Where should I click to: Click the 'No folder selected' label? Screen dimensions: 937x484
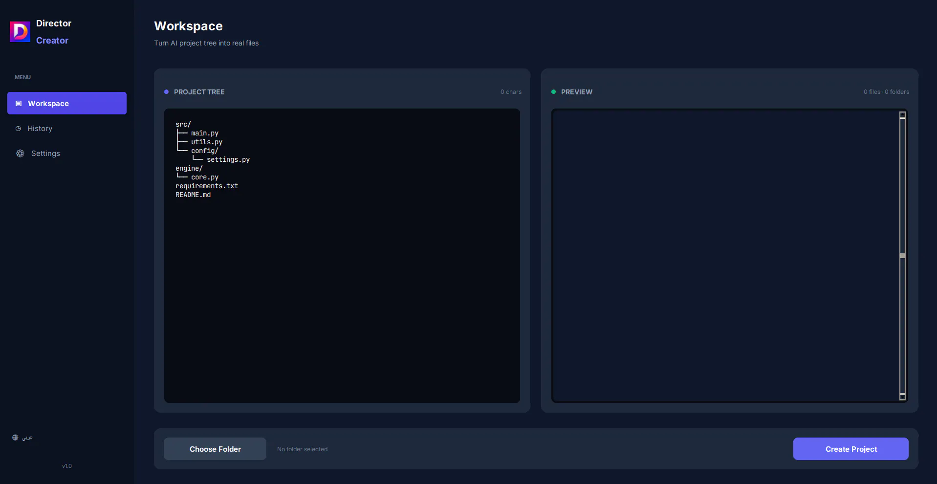[302, 449]
